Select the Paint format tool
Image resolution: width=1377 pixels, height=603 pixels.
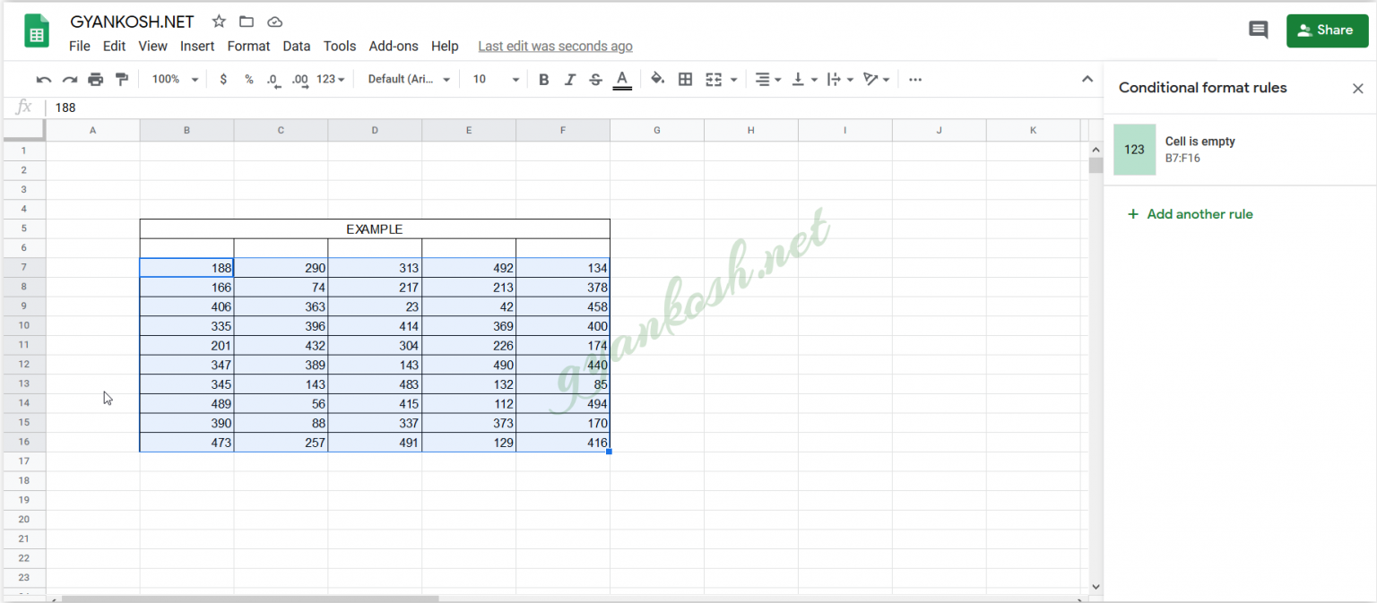122,79
